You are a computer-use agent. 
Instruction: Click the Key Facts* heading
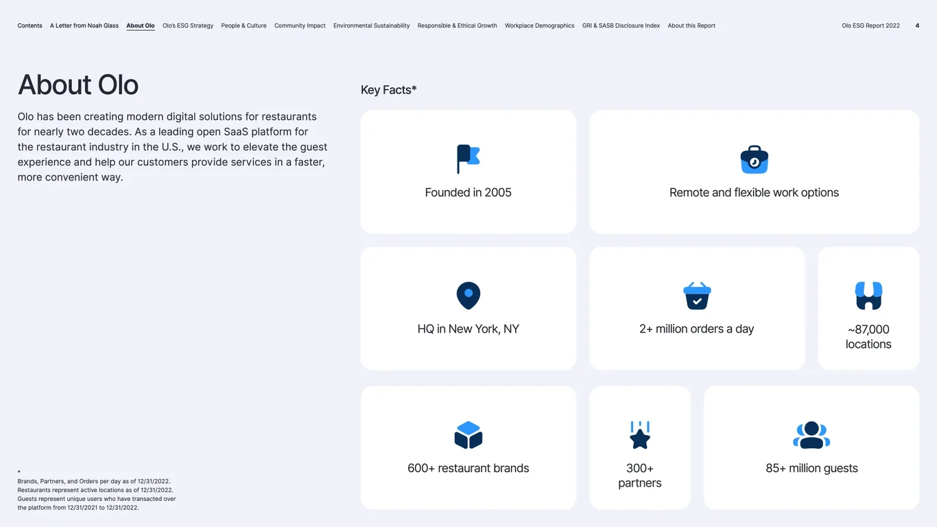tap(389, 90)
